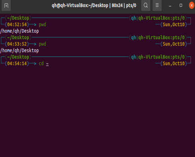
Task: Click qh@qh-VirtualBox:pts/0 in the first prompt
Action: 158,18
